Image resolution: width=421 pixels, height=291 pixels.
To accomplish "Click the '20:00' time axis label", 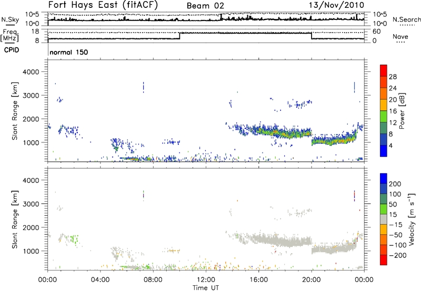I will tap(312, 280).
